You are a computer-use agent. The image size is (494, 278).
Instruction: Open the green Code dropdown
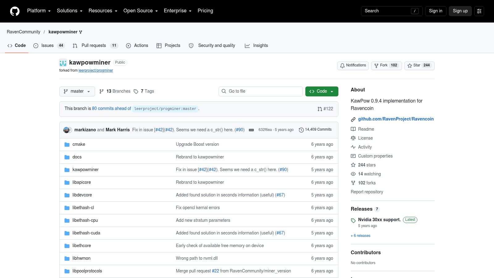click(x=322, y=91)
